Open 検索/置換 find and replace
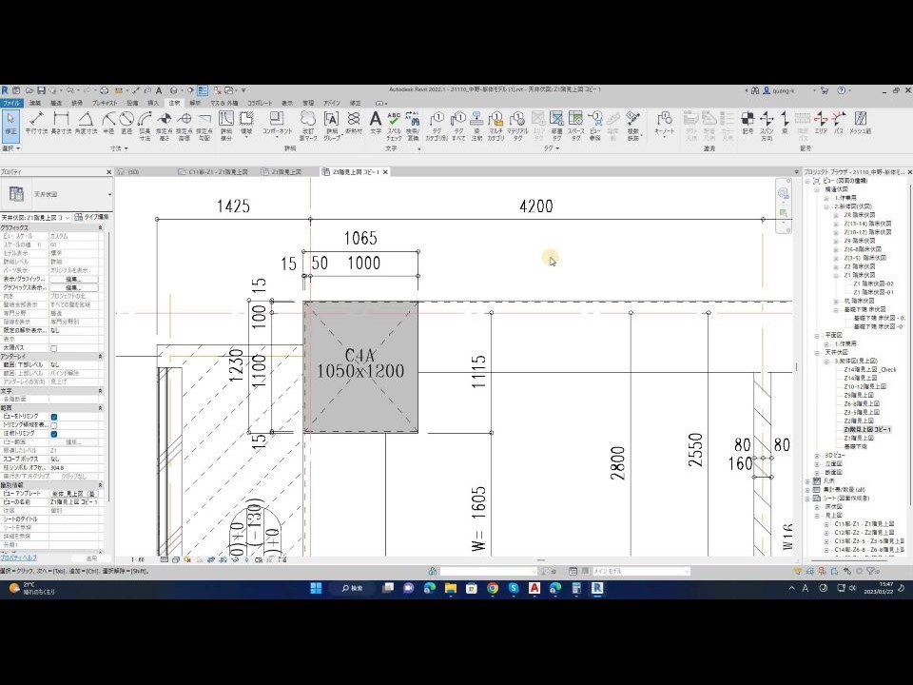The width and height of the screenshot is (913, 685). click(413, 126)
